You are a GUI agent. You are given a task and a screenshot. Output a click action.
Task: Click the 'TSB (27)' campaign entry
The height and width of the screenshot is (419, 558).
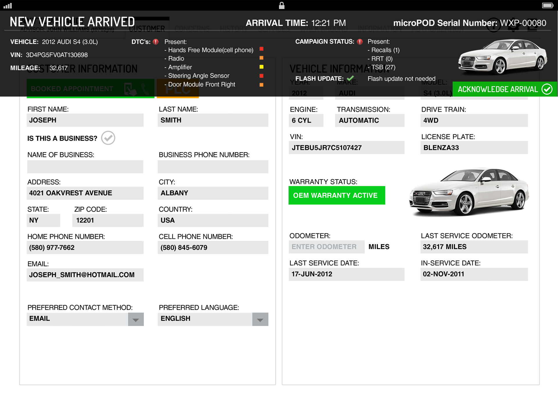pyautogui.click(x=382, y=67)
